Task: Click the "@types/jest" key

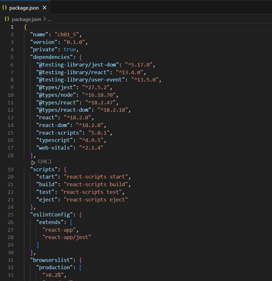Action: pos(56,88)
